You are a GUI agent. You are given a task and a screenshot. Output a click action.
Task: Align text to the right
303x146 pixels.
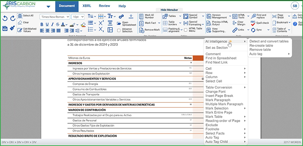[53, 31]
